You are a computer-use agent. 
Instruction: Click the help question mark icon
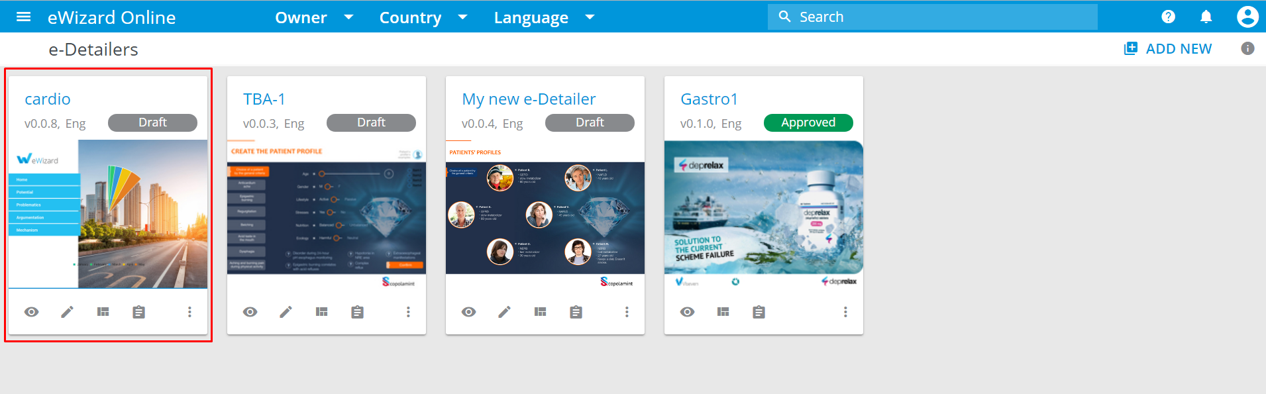[1168, 17]
